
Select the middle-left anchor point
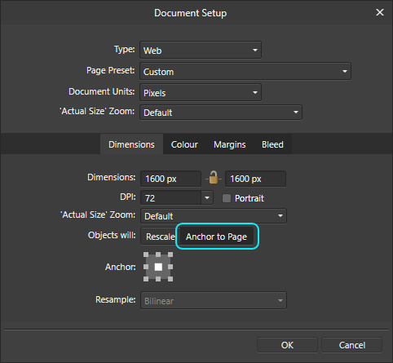click(x=146, y=267)
